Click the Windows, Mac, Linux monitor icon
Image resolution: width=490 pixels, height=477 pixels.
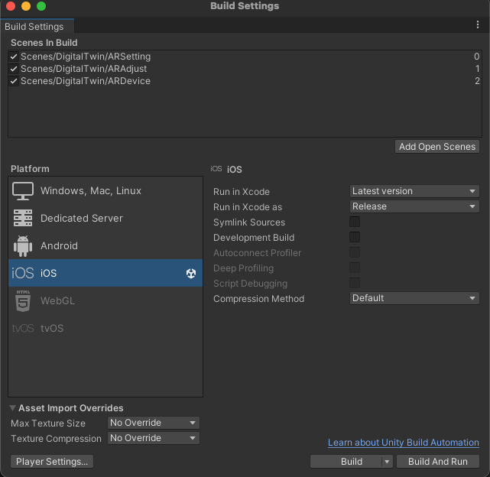pos(23,190)
